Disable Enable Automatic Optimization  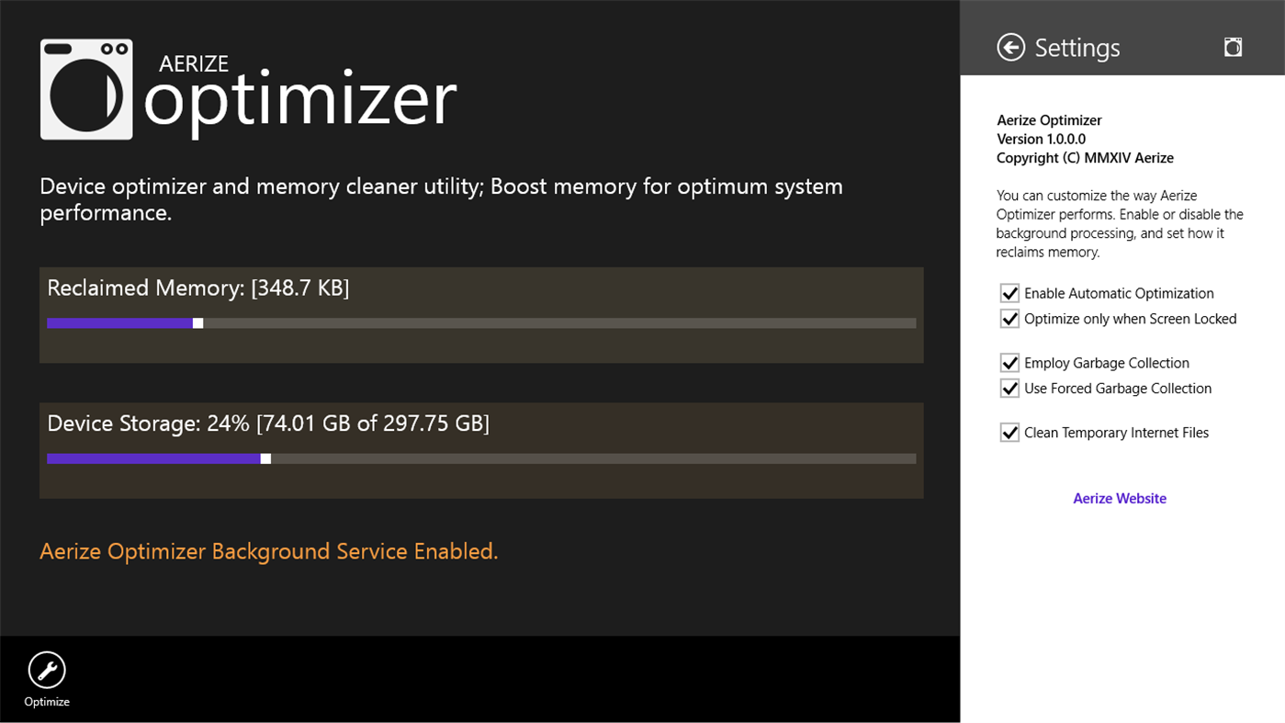[1009, 293]
